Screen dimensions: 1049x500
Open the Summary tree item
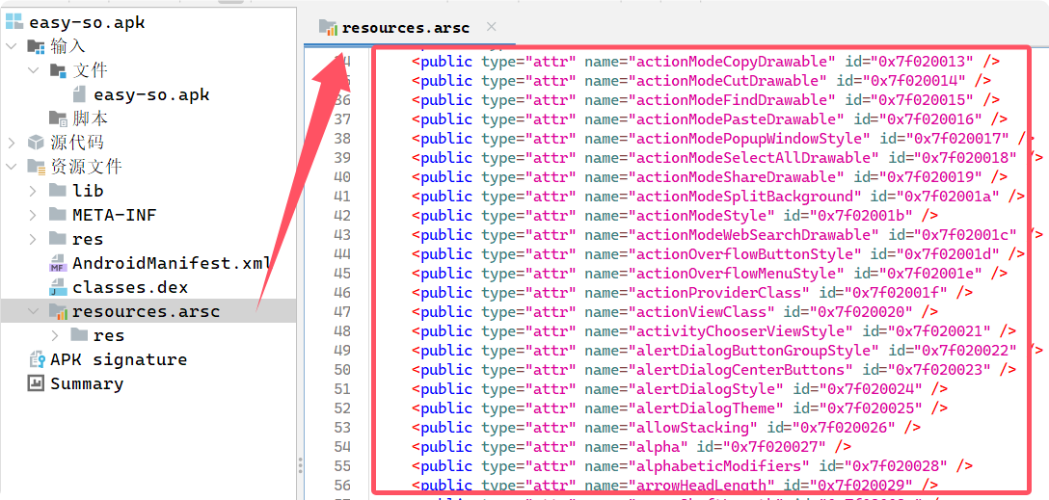pyautogui.click(x=87, y=383)
